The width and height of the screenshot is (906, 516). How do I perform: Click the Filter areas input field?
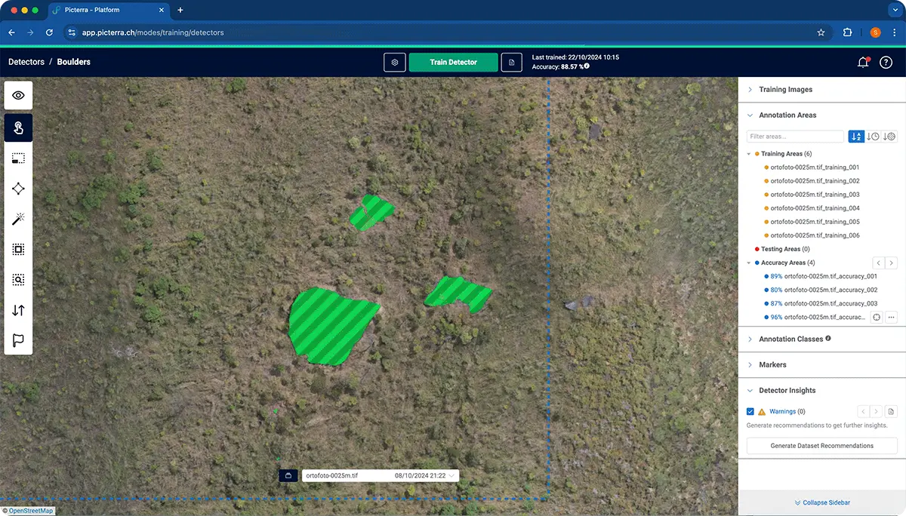(795, 137)
